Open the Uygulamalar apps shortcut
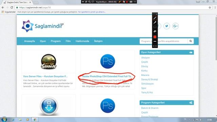 (x=8, y=12)
